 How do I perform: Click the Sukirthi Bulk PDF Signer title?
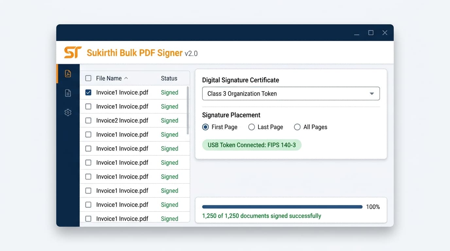[134, 53]
